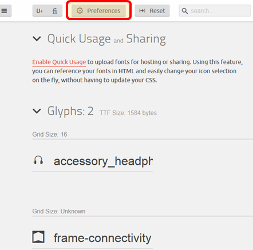Screen dimensions: 253x250
Task: Click the Grid Size: Unknown label
Action: pyautogui.click(x=59, y=211)
